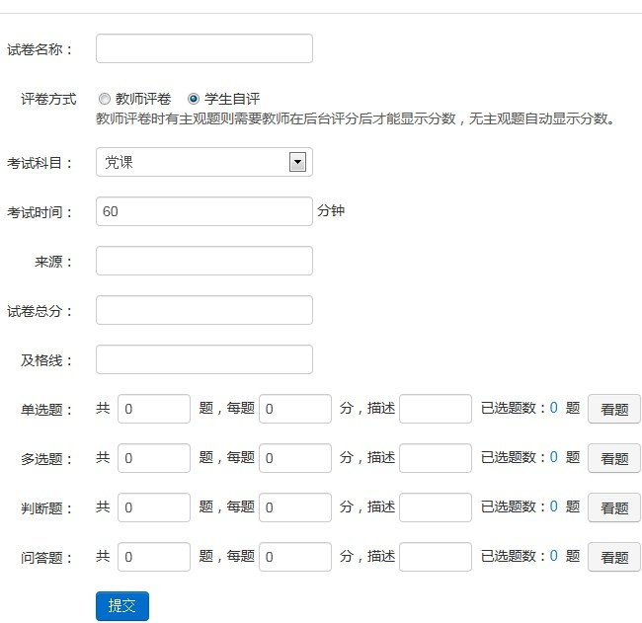Click 单选题 question count field
The image size is (642, 623).
[x=154, y=409]
